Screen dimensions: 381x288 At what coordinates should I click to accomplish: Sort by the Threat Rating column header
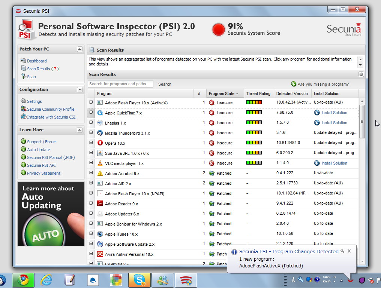pos(259,94)
